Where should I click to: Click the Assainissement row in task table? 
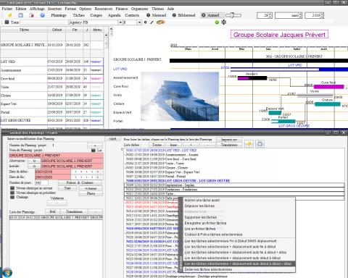coord(51,70)
